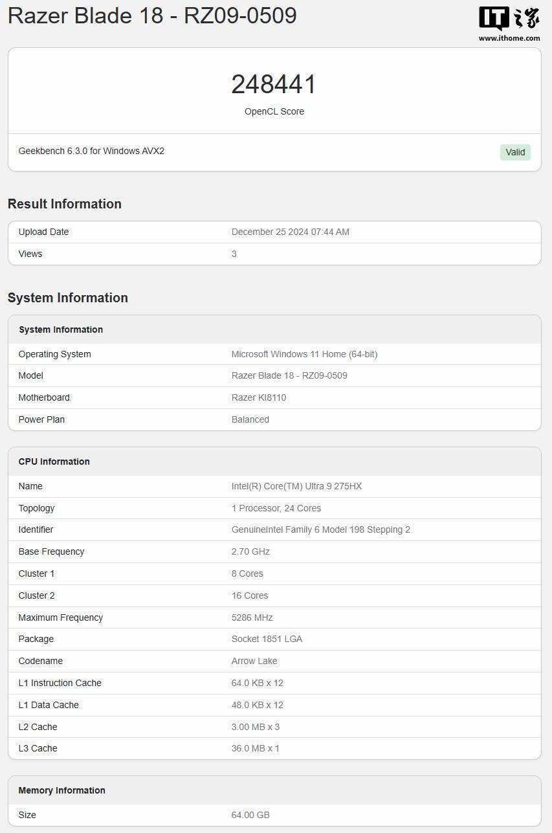Click the "Cluster 2" row label

(x=36, y=595)
